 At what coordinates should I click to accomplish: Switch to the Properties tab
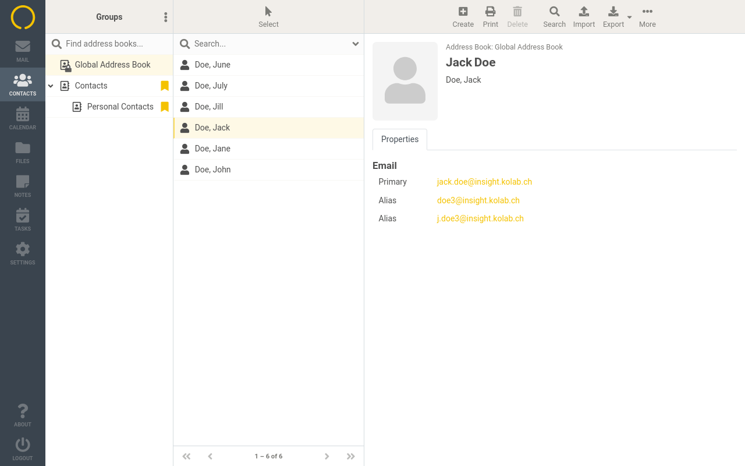click(400, 139)
